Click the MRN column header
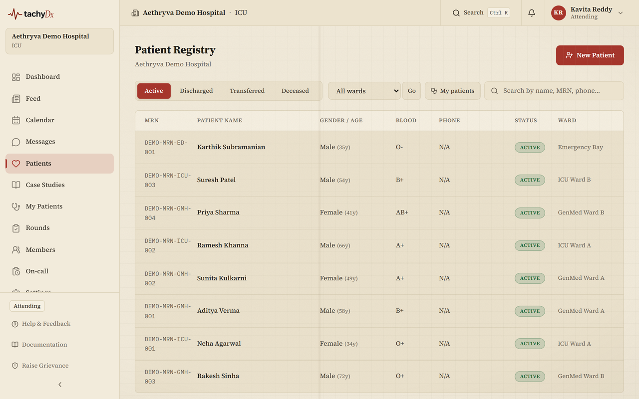The width and height of the screenshot is (639, 399). click(x=152, y=121)
